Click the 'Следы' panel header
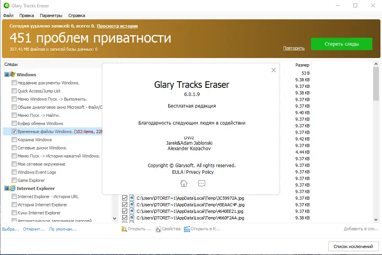Viewport: 382px width, 255px height. coord(11,64)
